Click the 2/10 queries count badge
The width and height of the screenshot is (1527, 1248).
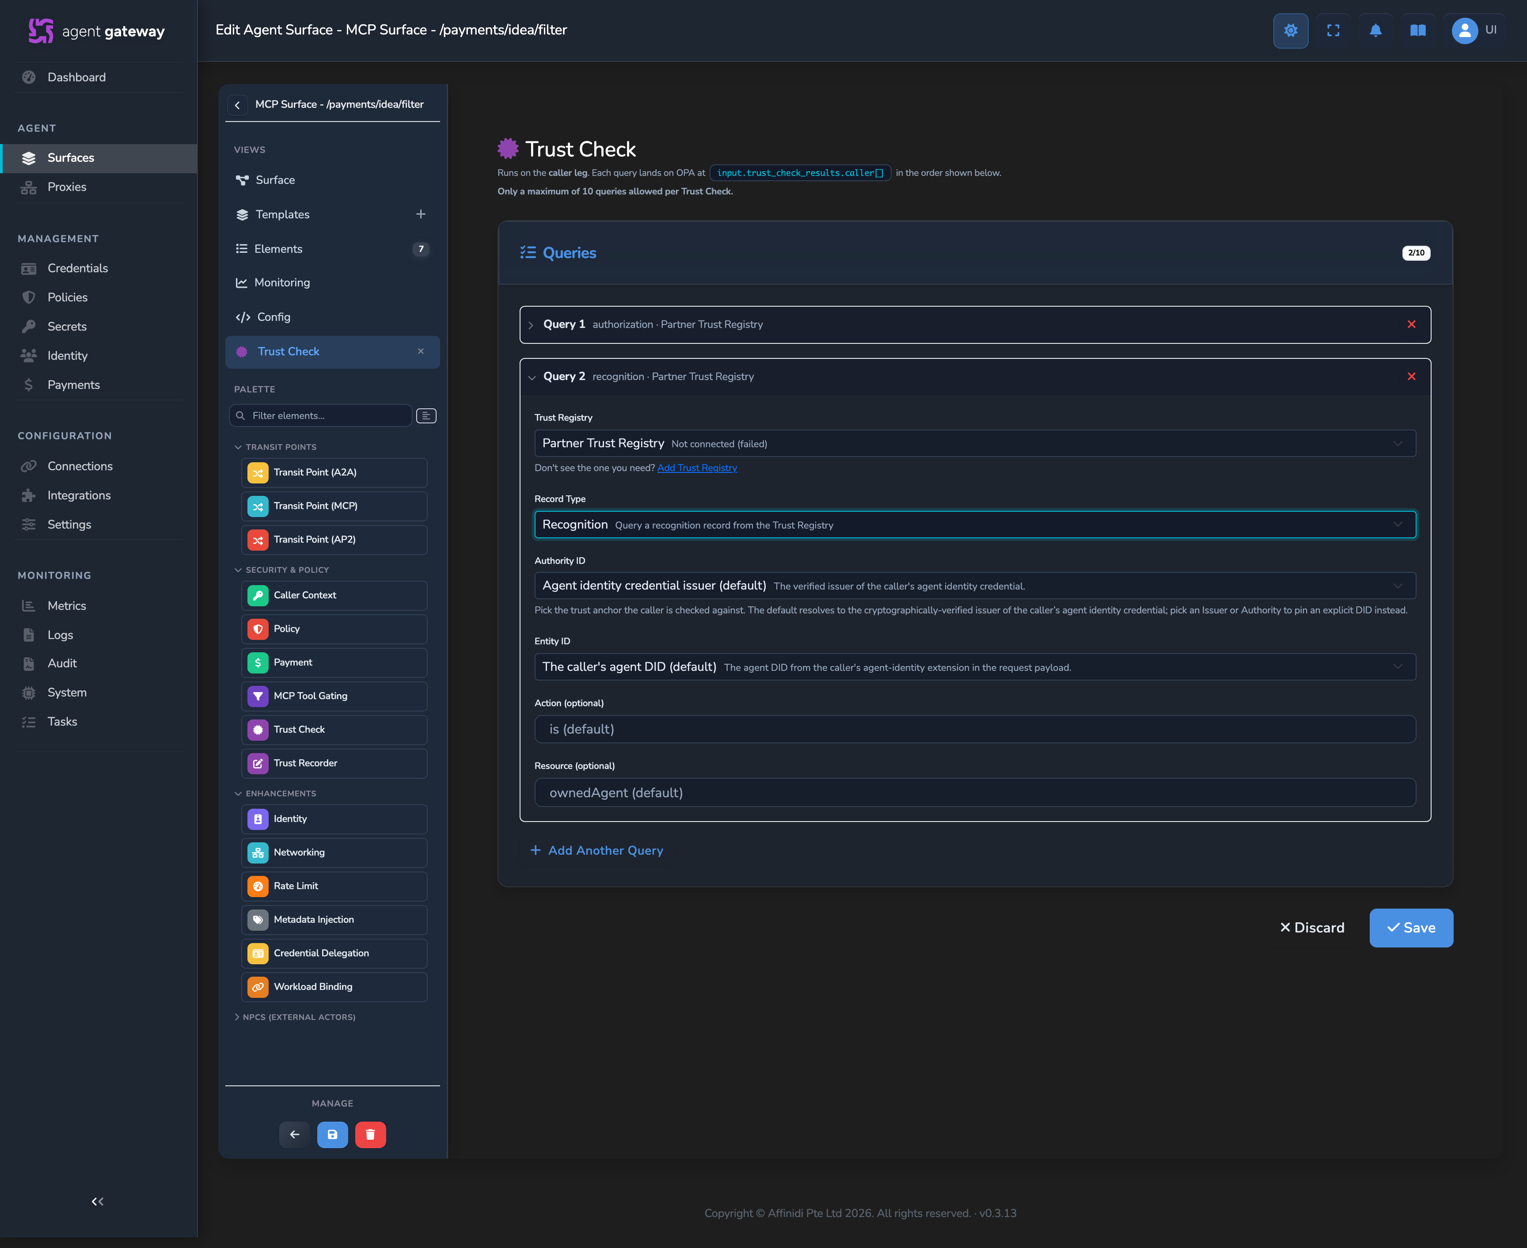coord(1416,253)
